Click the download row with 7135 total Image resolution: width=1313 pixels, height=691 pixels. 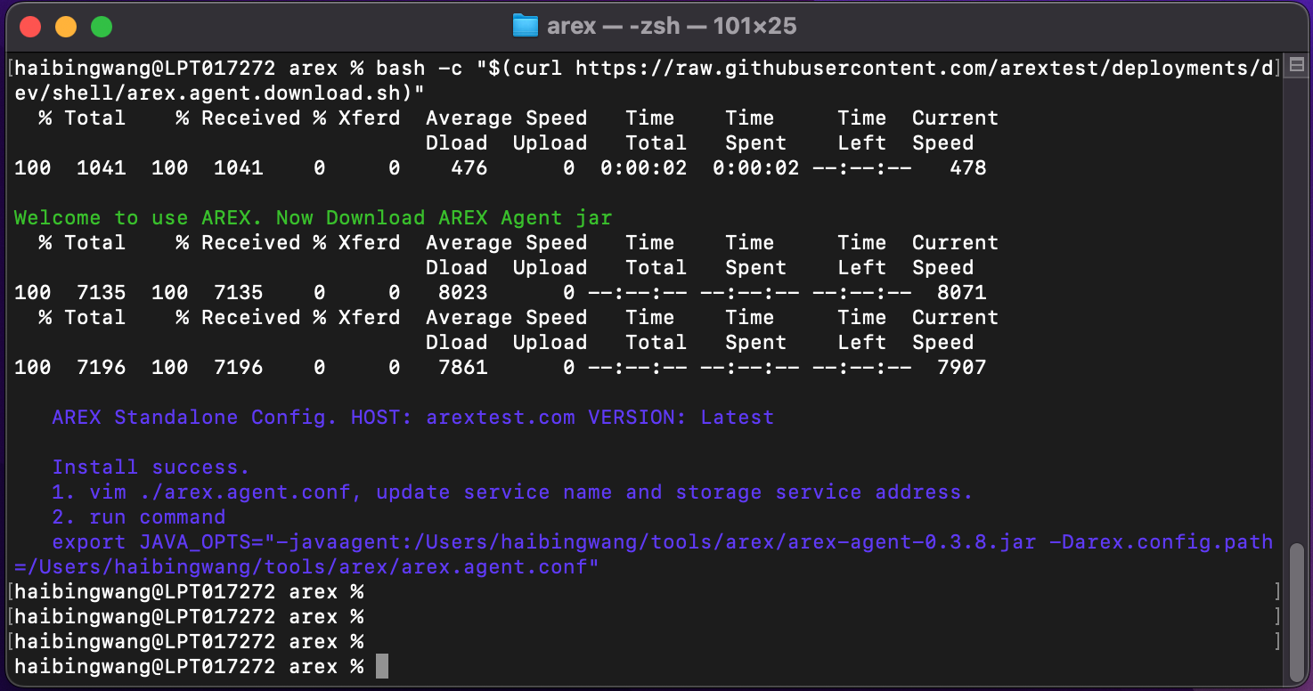501,292
